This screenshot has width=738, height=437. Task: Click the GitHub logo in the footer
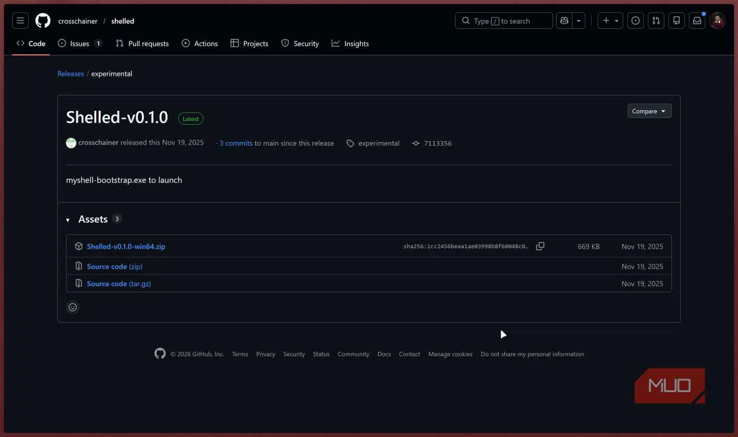160,354
